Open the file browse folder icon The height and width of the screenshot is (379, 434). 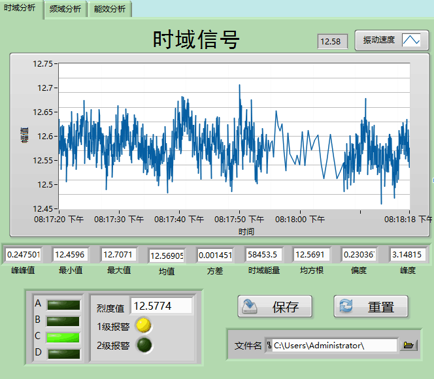(409, 345)
